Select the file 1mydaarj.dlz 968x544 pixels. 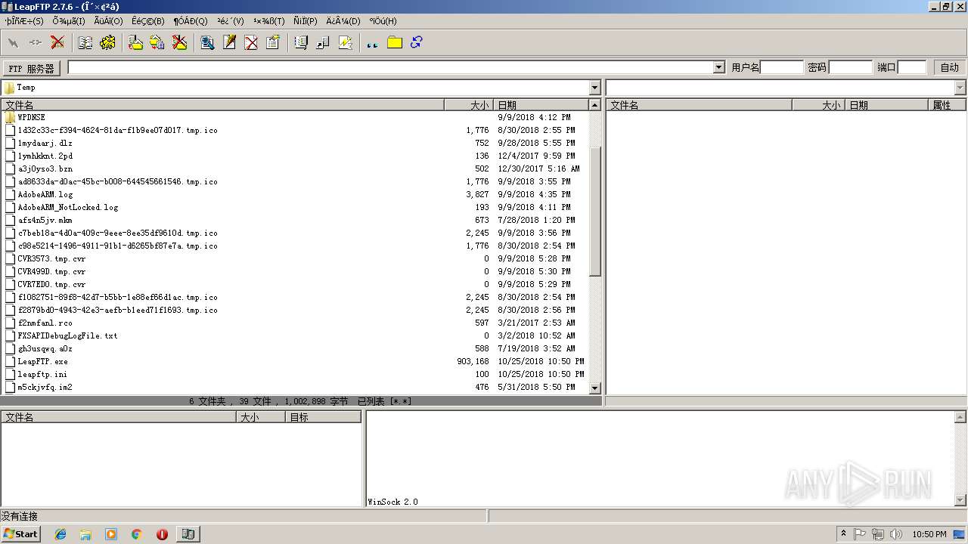[x=45, y=143]
